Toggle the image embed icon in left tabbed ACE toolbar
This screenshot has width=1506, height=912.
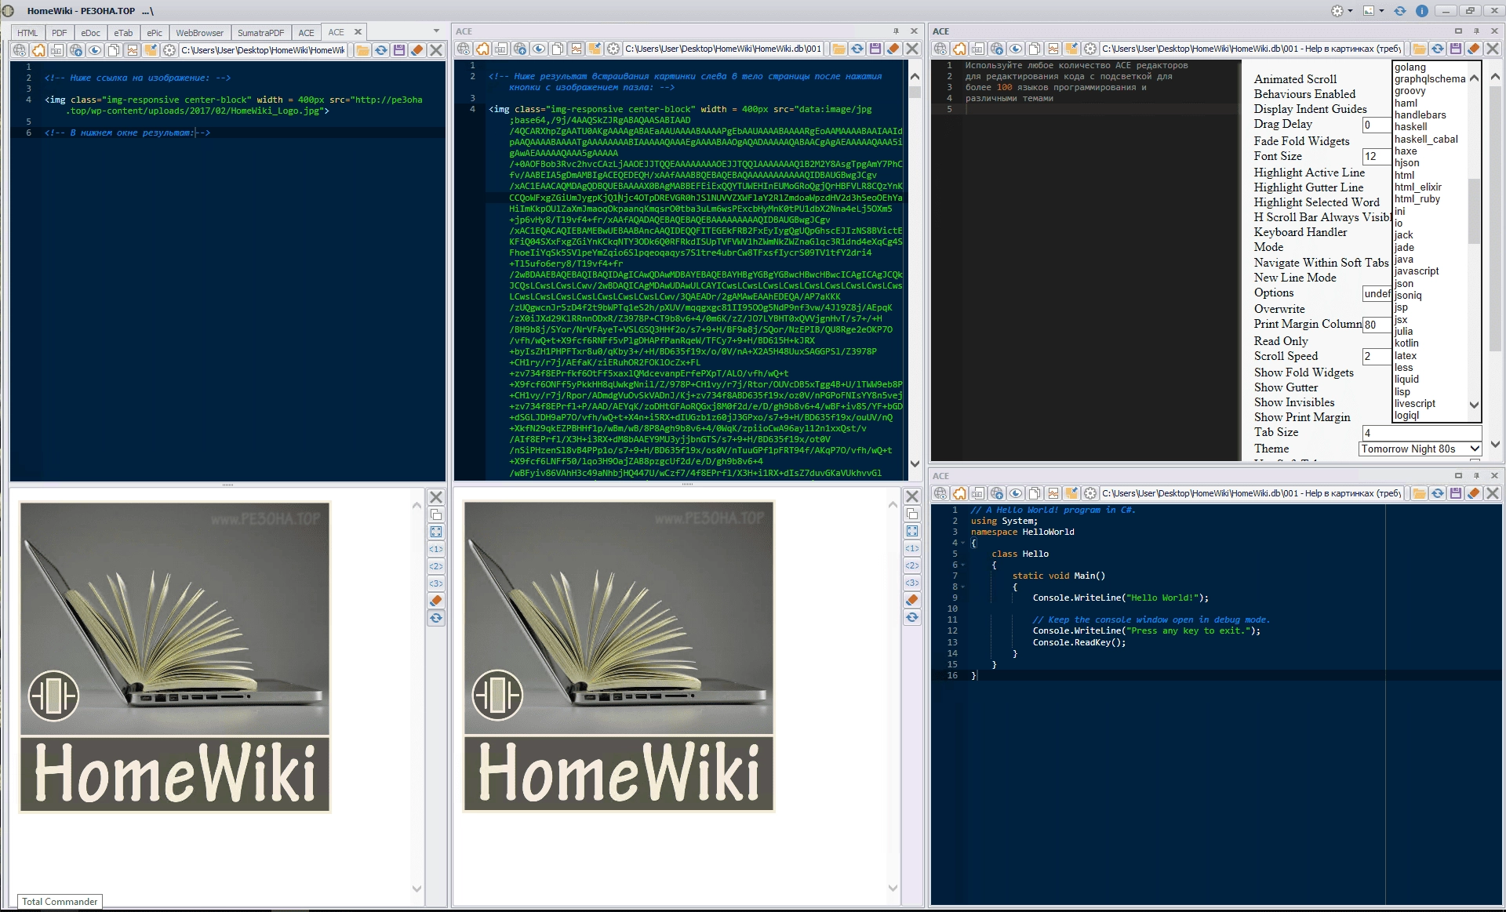coord(133,50)
